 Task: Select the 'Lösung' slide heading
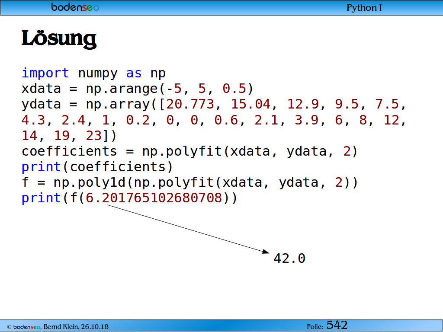tap(59, 38)
